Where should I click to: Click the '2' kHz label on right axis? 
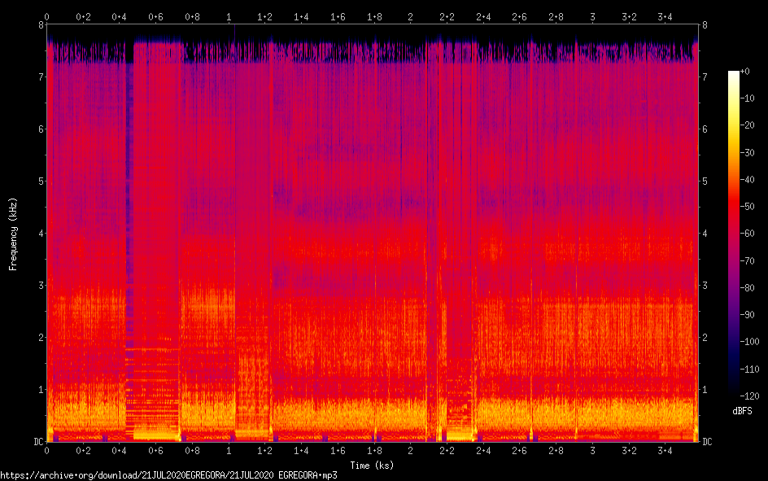tap(705, 338)
